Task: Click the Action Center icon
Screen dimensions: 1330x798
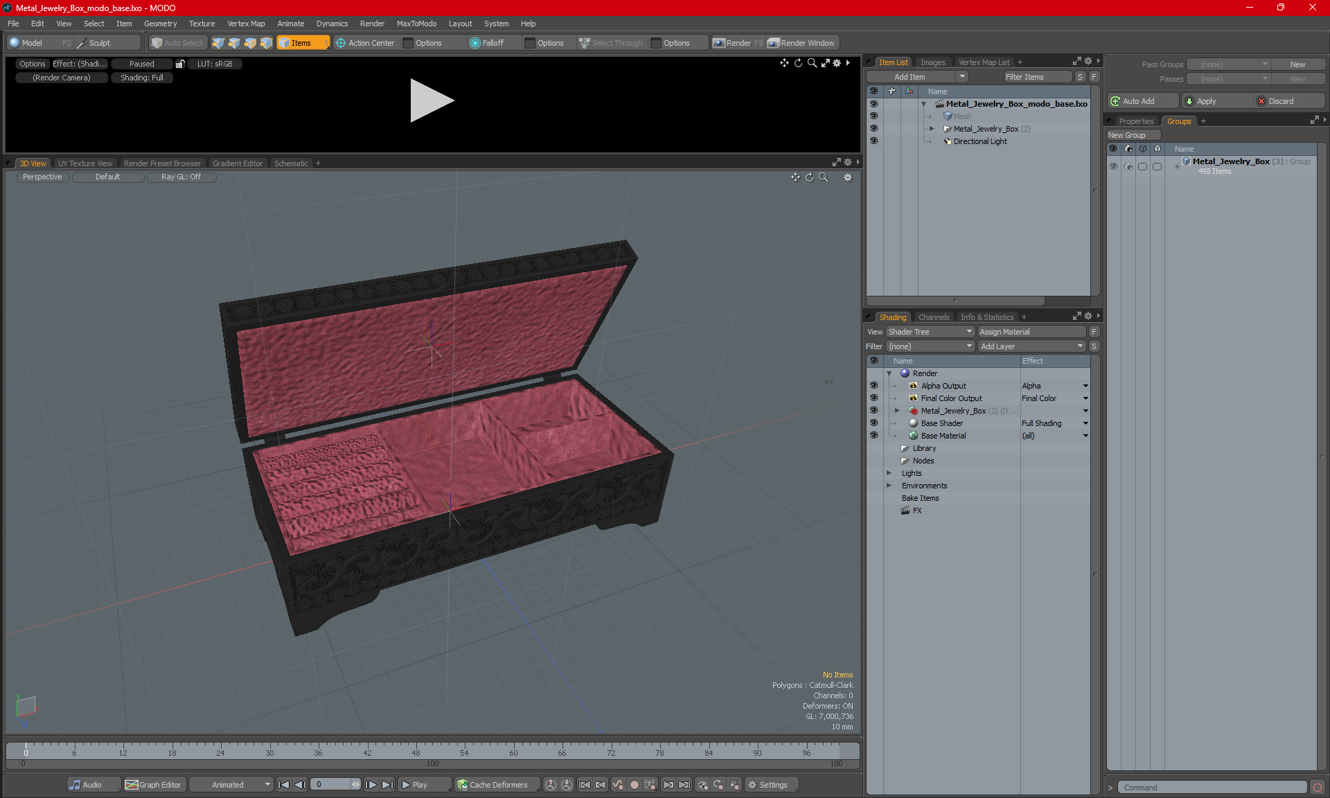Action: point(341,43)
